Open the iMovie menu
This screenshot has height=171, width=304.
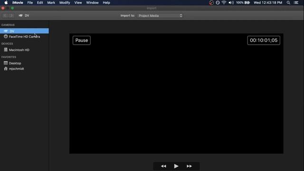[18, 3]
